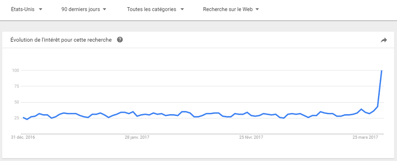Select the 25 mars 2017 axis label
Image resolution: width=397 pixels, height=161 pixels.
(x=365, y=137)
